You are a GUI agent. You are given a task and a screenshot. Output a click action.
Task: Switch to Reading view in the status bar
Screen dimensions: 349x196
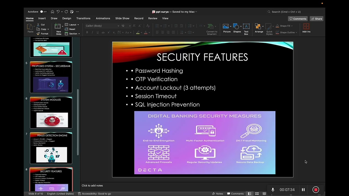point(264,194)
